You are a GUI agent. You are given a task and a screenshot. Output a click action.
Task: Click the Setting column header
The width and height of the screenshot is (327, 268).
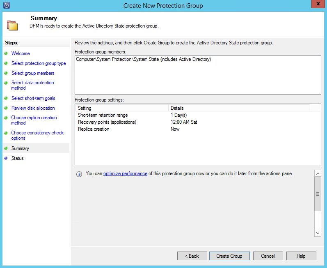click(121, 108)
